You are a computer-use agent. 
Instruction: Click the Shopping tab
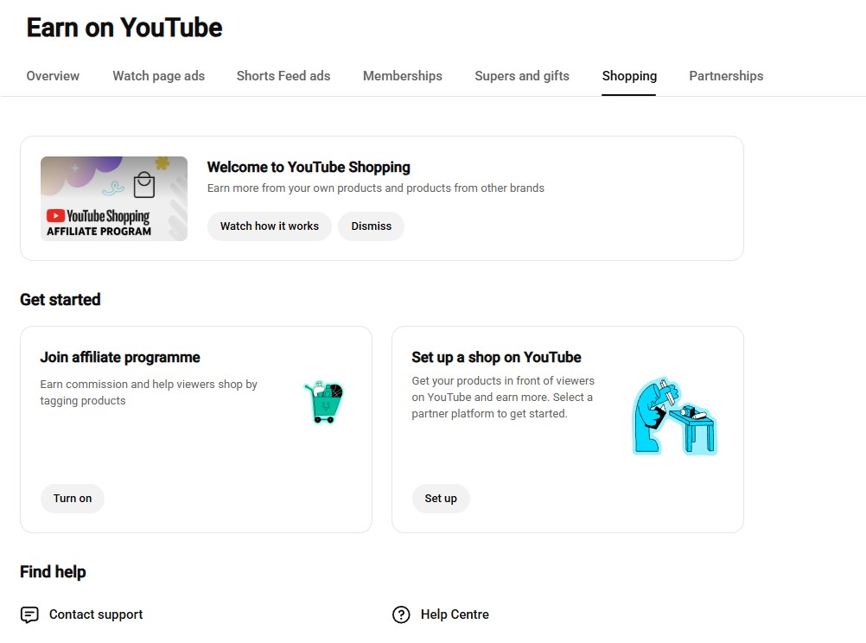pos(629,76)
